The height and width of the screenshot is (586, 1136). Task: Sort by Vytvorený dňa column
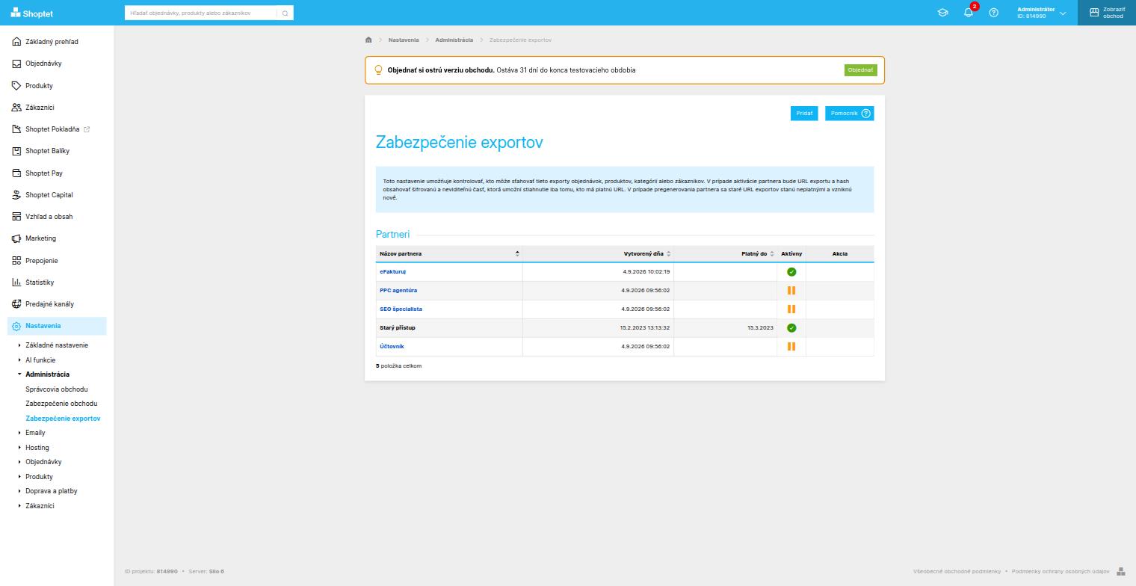598,253
